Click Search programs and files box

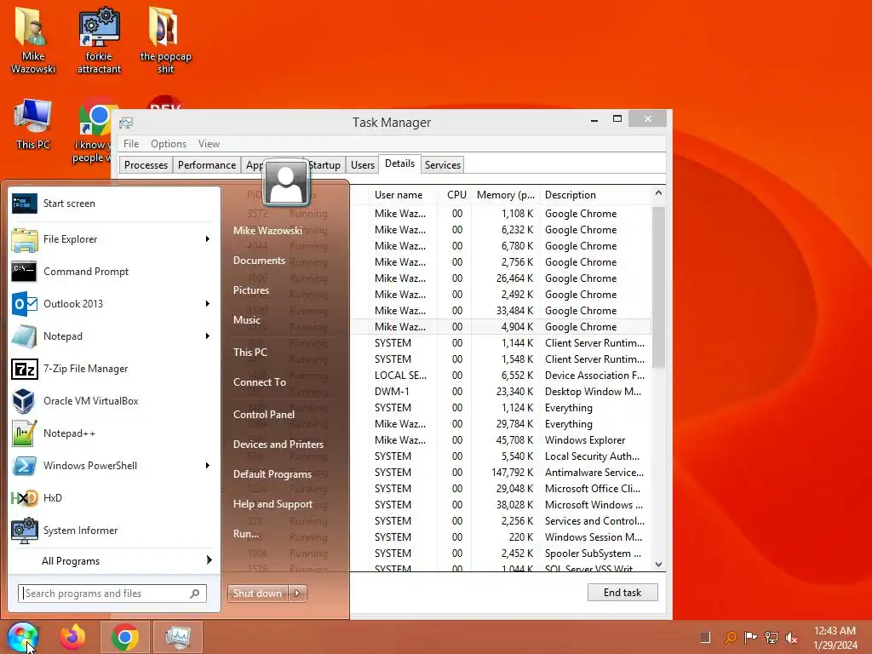[x=112, y=594]
